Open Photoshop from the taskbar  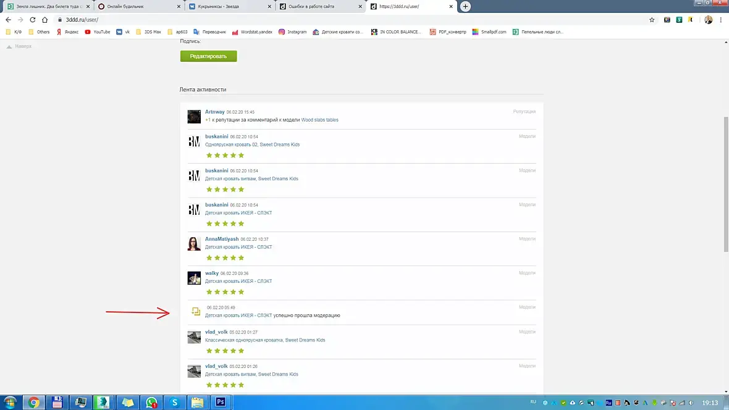pyautogui.click(x=221, y=402)
